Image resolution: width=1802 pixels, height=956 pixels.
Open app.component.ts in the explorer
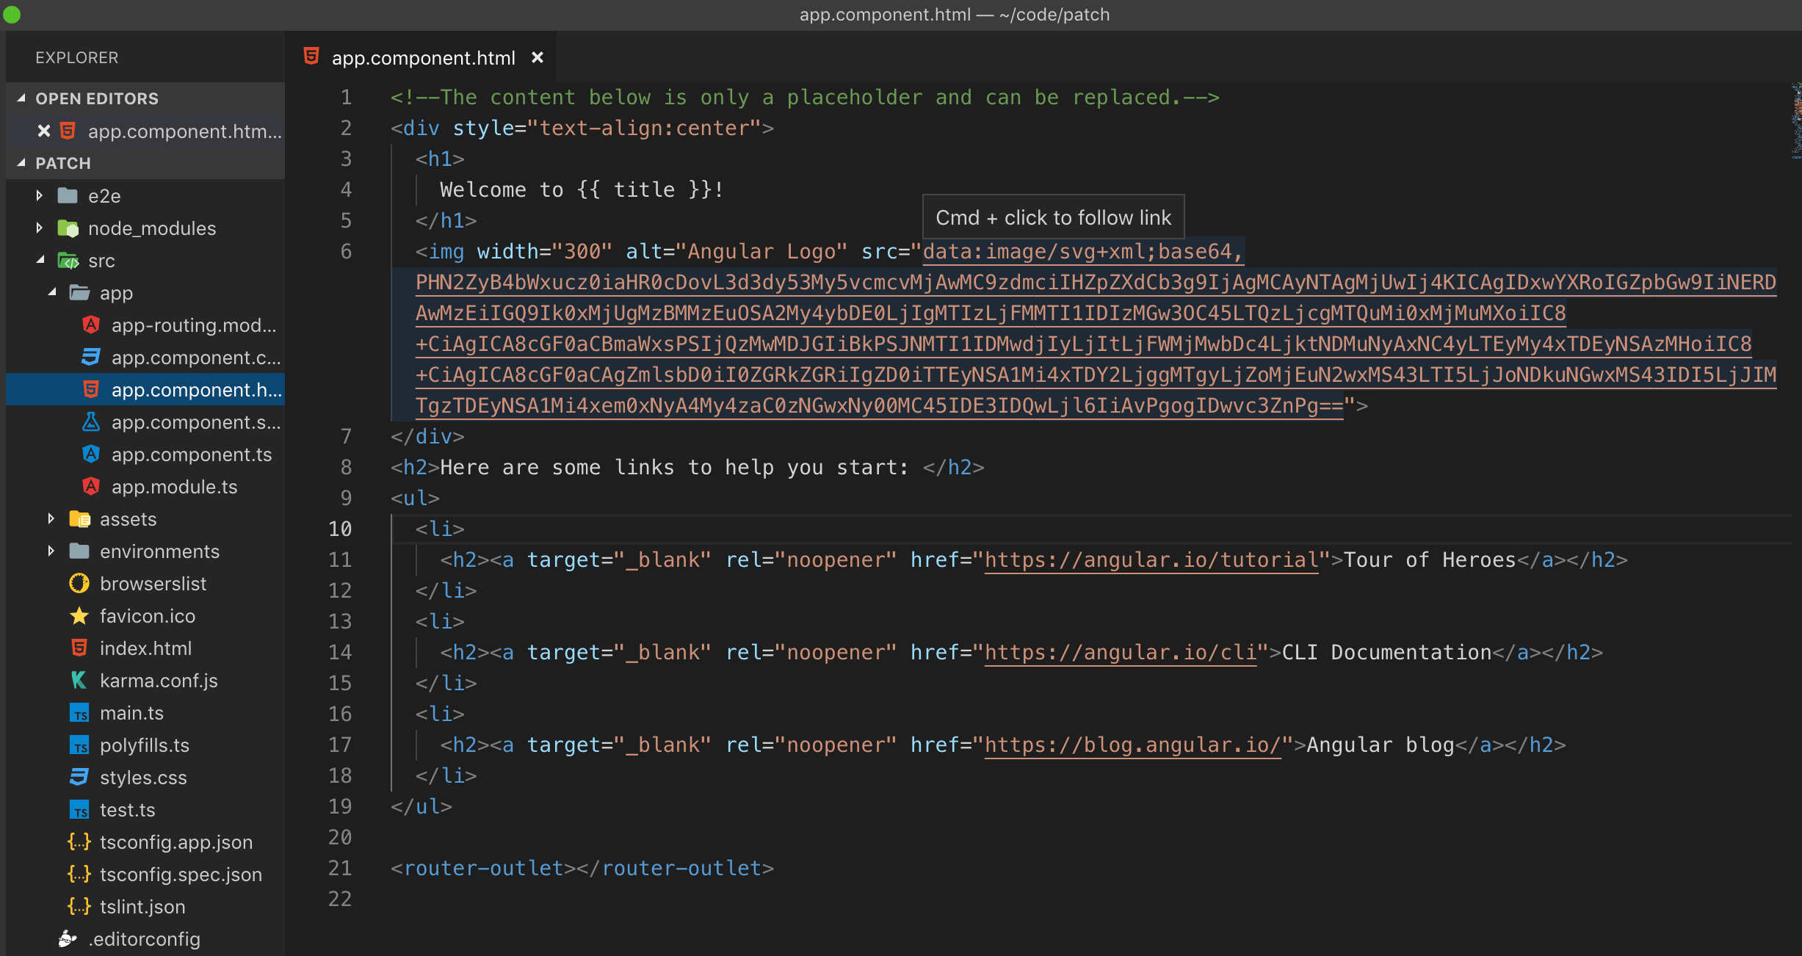[191, 454]
